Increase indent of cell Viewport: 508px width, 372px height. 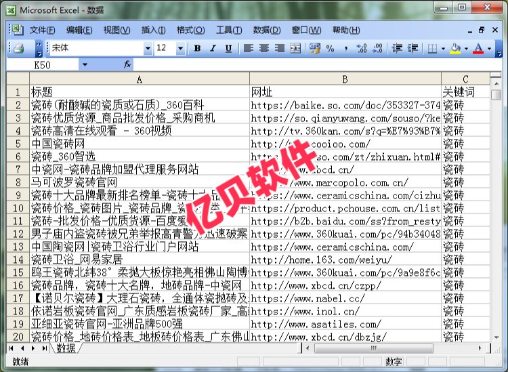(x=412, y=49)
